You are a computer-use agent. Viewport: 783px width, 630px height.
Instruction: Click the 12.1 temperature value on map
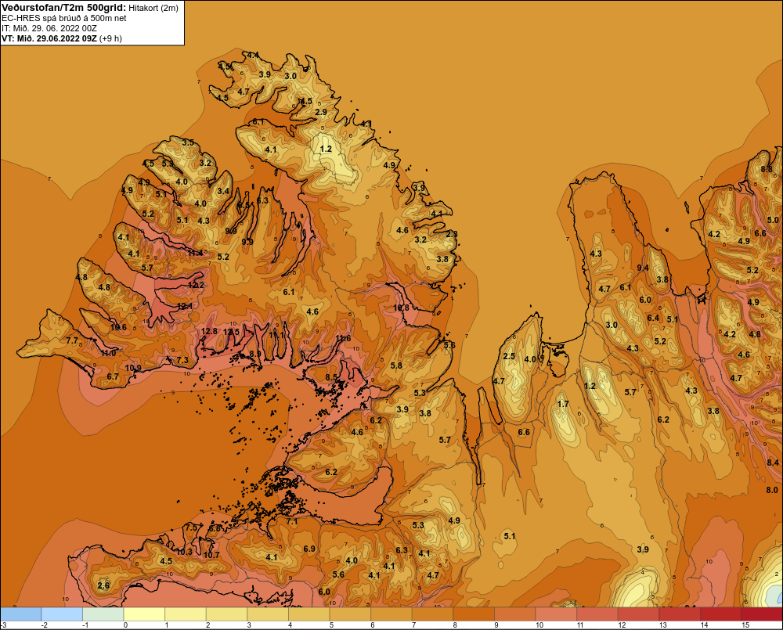coord(185,306)
